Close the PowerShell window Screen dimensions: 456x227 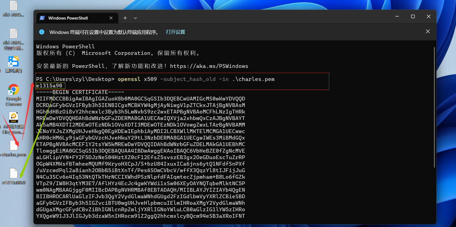click(x=429, y=17)
